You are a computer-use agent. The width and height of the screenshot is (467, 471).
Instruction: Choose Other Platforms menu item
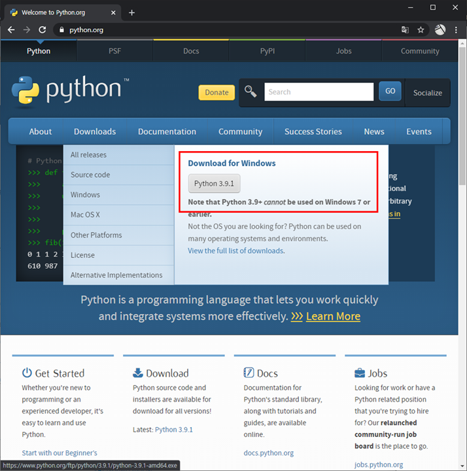118,235
